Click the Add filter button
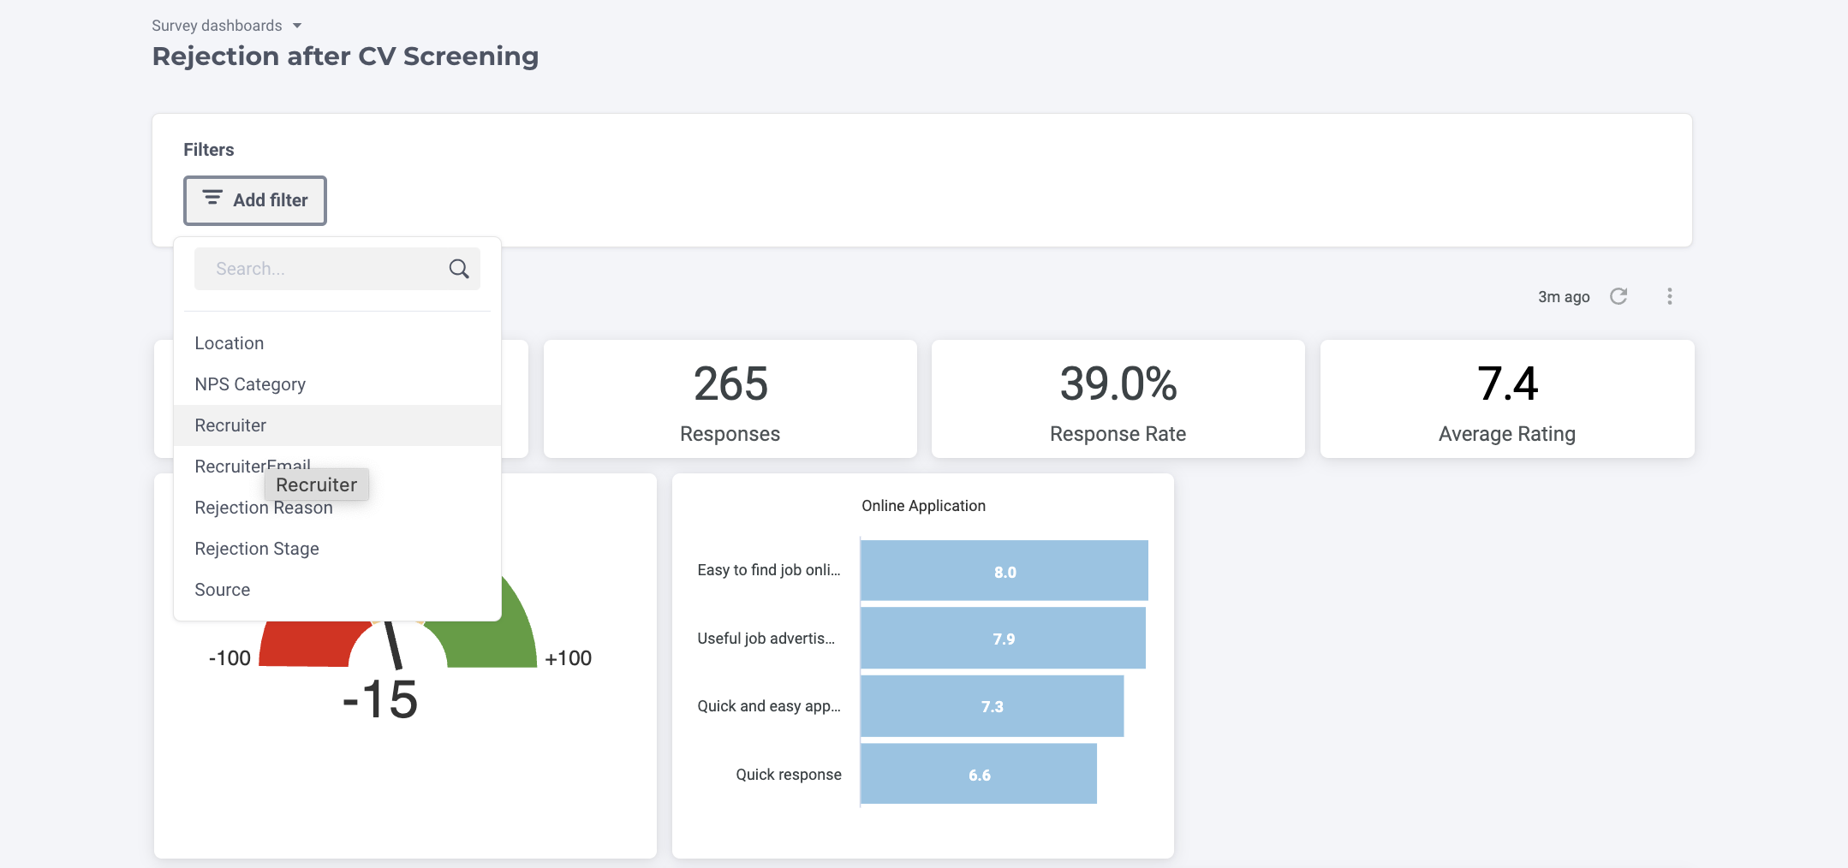 pos(255,200)
